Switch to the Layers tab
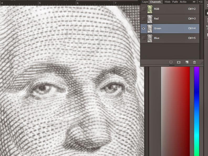Screen dimensions: 208x156 click(x=145, y=2)
